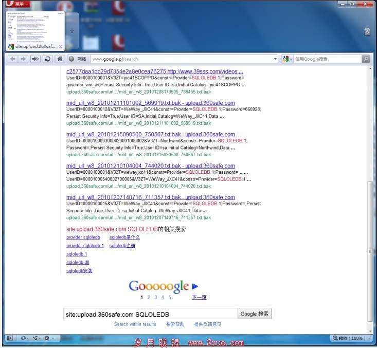Open Opera Unite icon in status bar
The height and width of the screenshot is (348, 377).
(x=37, y=338)
